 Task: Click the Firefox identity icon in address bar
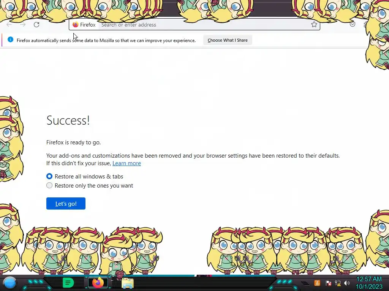pos(76,25)
